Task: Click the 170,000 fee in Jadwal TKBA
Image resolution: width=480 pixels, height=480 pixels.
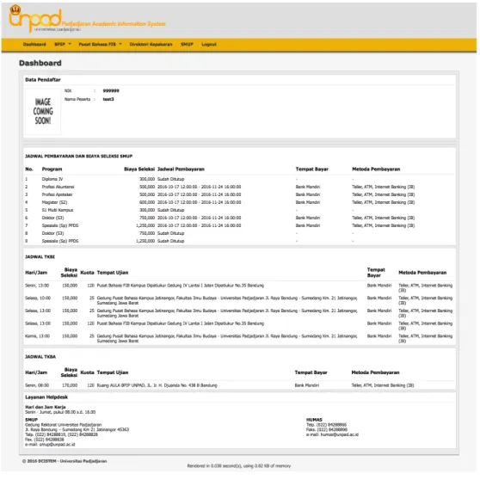Action: tap(70, 385)
